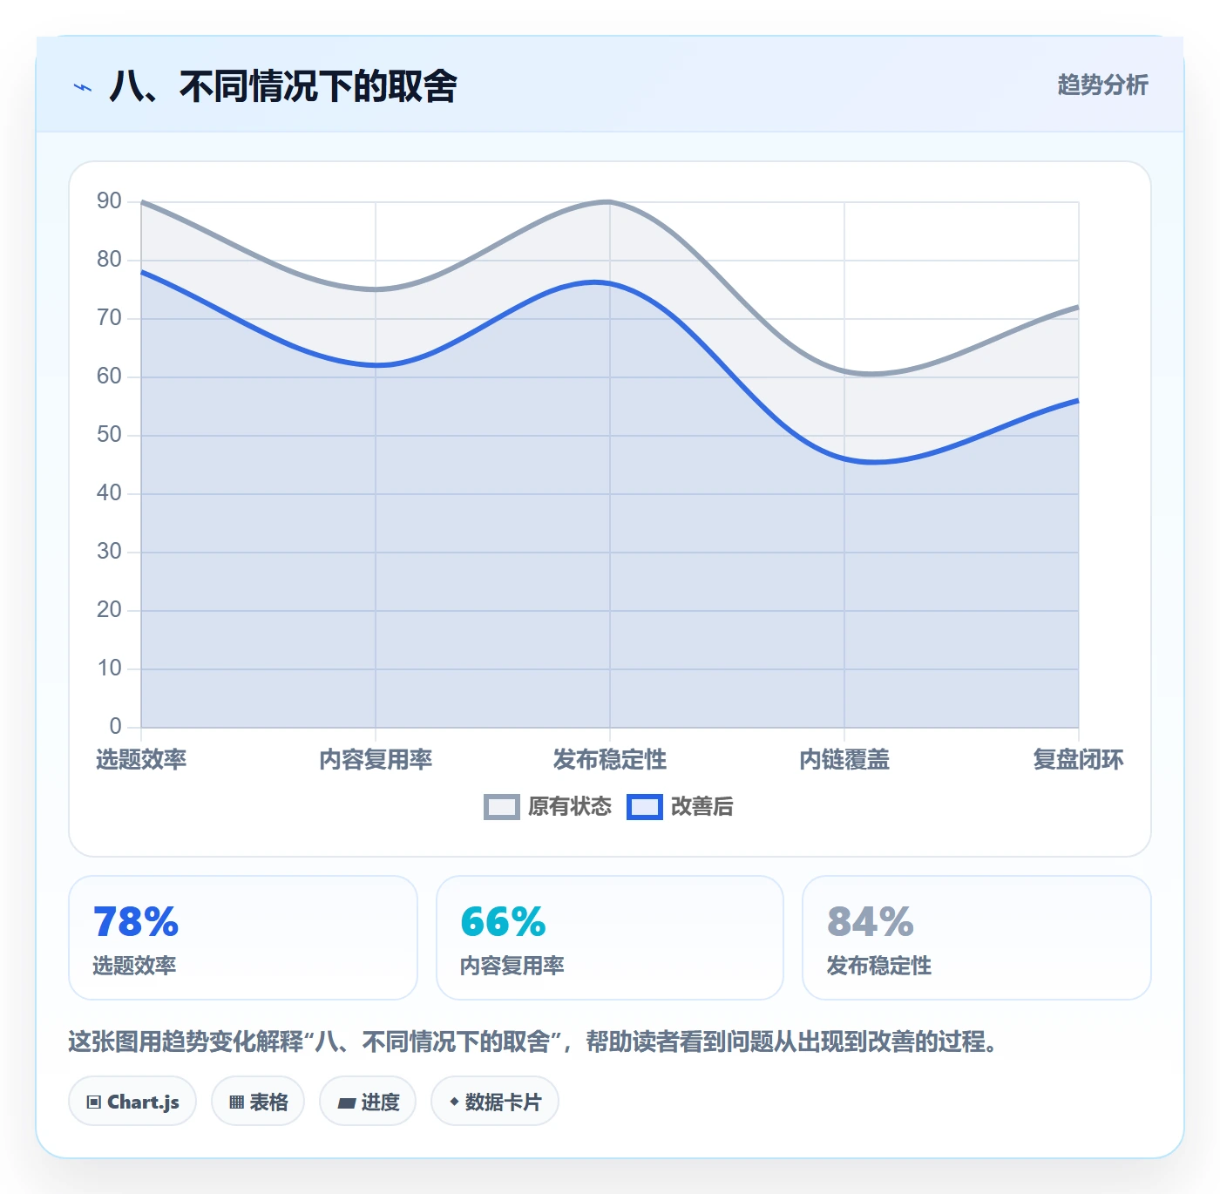
Task: Click the y-axis value 0
Action: [116, 727]
